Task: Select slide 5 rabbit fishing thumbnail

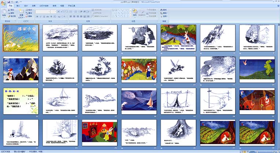Action: point(178,38)
